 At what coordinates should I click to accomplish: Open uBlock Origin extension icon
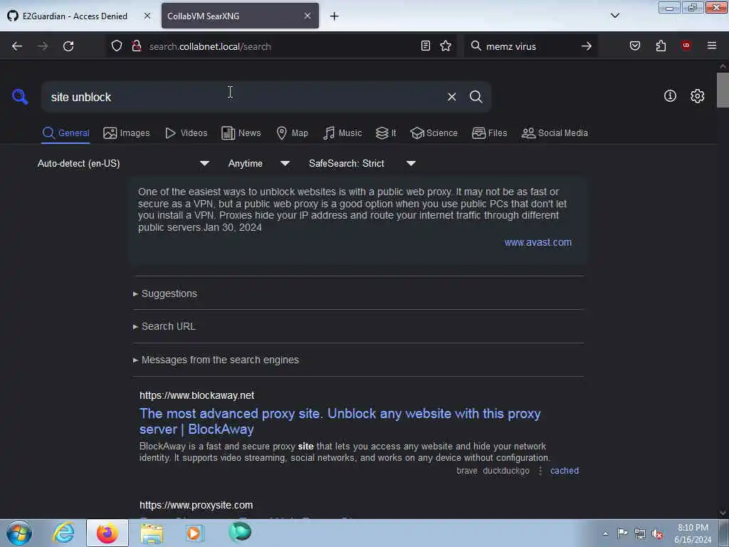pyautogui.click(x=686, y=46)
